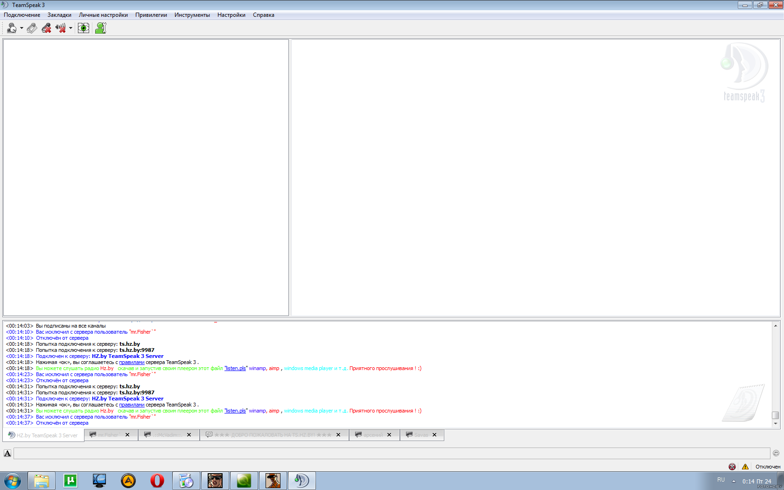Close the mr.Fisher chat tab
Image resolution: width=784 pixels, height=490 pixels.
point(127,435)
